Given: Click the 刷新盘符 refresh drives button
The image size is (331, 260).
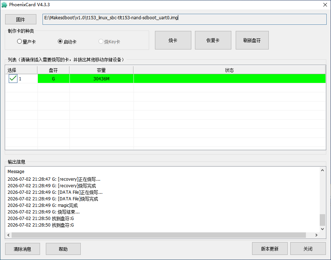Looking at the screenshot, I should (252, 40).
